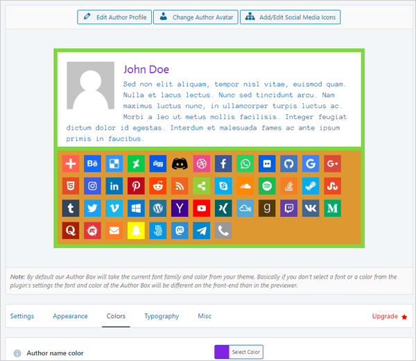This screenshot has width=416, height=361.
Task: Switch to the Settings tab
Action: [22, 316]
